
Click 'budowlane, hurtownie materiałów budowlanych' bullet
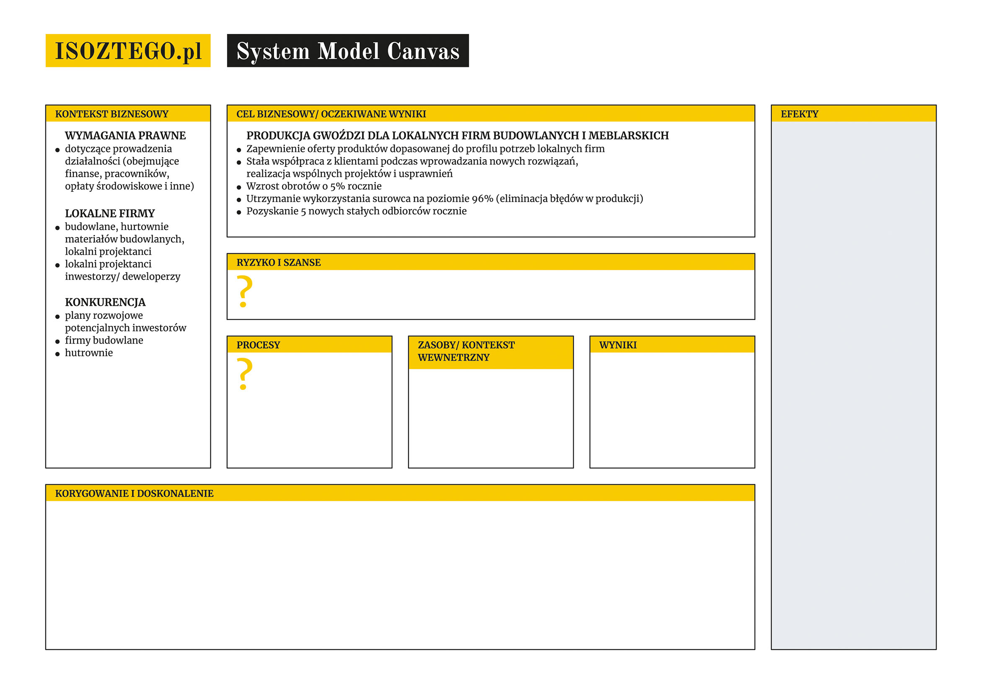(x=124, y=239)
